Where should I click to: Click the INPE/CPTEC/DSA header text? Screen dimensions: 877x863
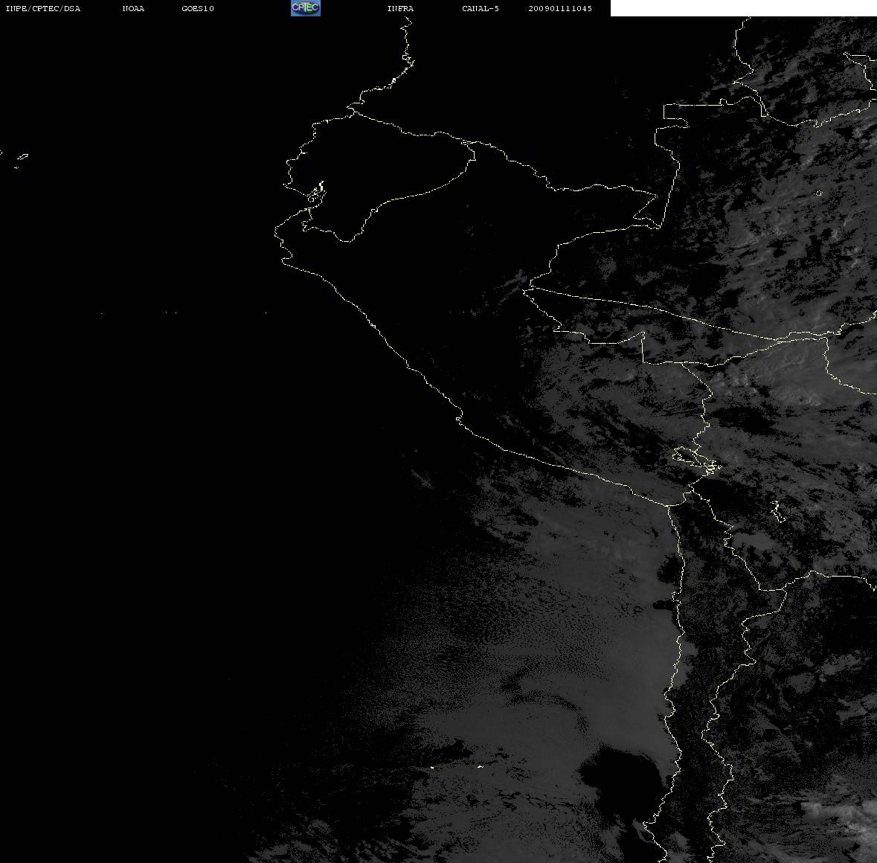point(43,8)
